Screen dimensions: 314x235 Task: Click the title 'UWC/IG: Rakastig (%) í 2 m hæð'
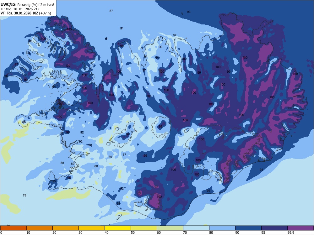(x=27, y=5)
